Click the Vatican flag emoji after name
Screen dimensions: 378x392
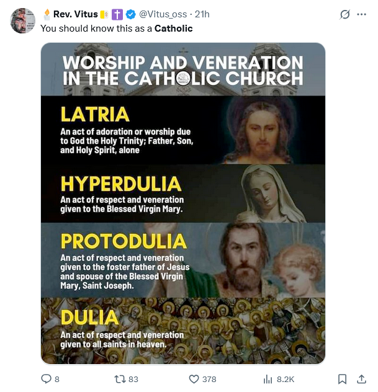[x=104, y=15]
